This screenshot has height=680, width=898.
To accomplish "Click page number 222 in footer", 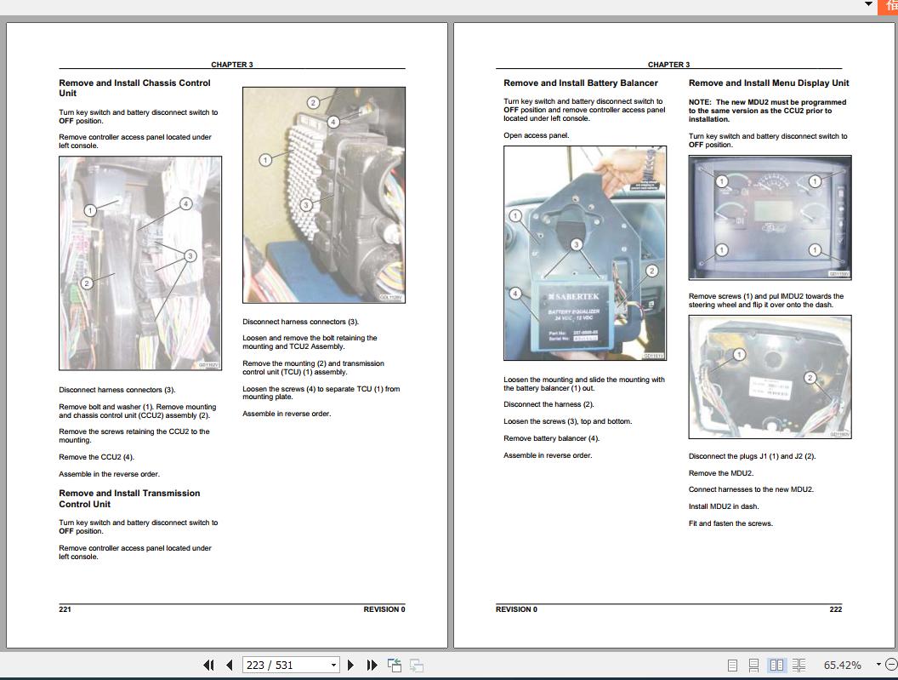I will coord(836,609).
